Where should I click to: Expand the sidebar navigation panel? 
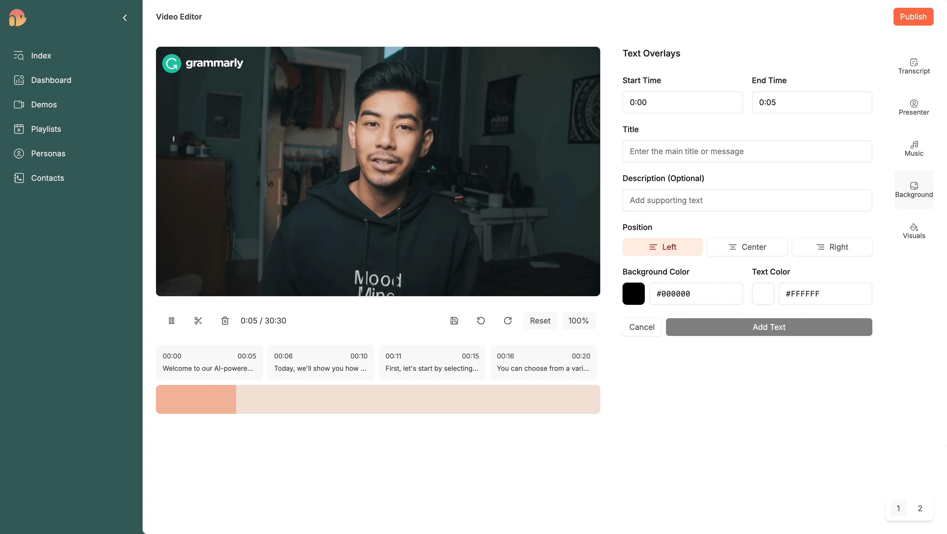(124, 18)
